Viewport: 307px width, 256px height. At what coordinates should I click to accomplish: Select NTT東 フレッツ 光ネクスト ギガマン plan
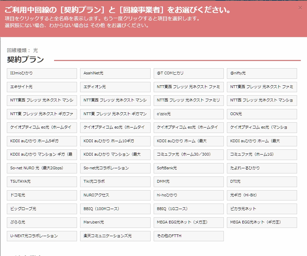pyautogui.click(x=115, y=114)
